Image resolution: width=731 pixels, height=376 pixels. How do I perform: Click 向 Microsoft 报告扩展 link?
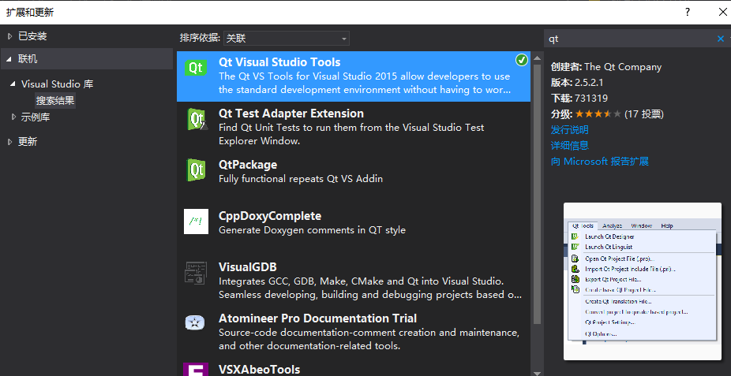(x=599, y=162)
